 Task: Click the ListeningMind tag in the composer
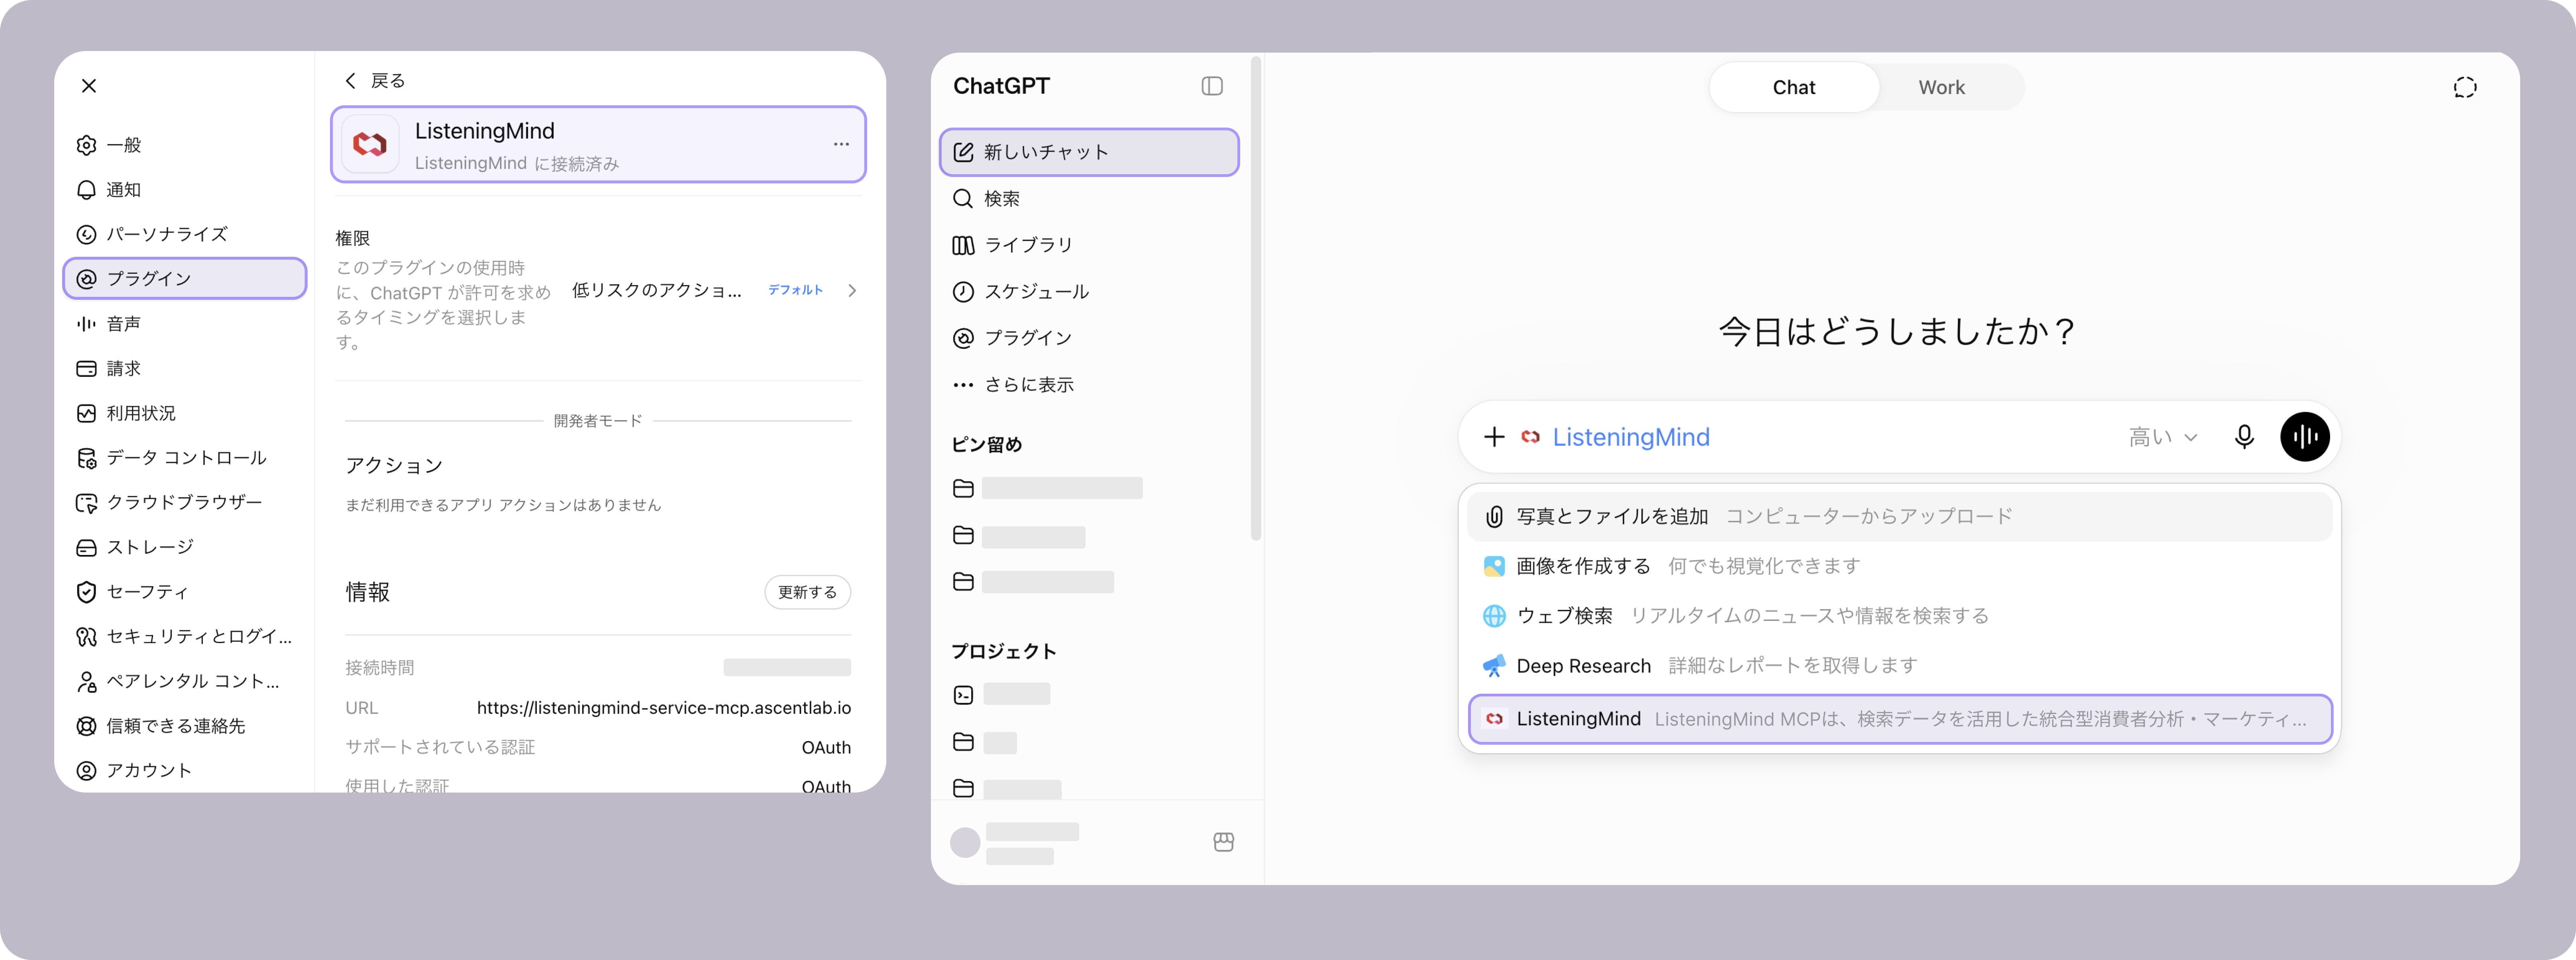(1615, 437)
